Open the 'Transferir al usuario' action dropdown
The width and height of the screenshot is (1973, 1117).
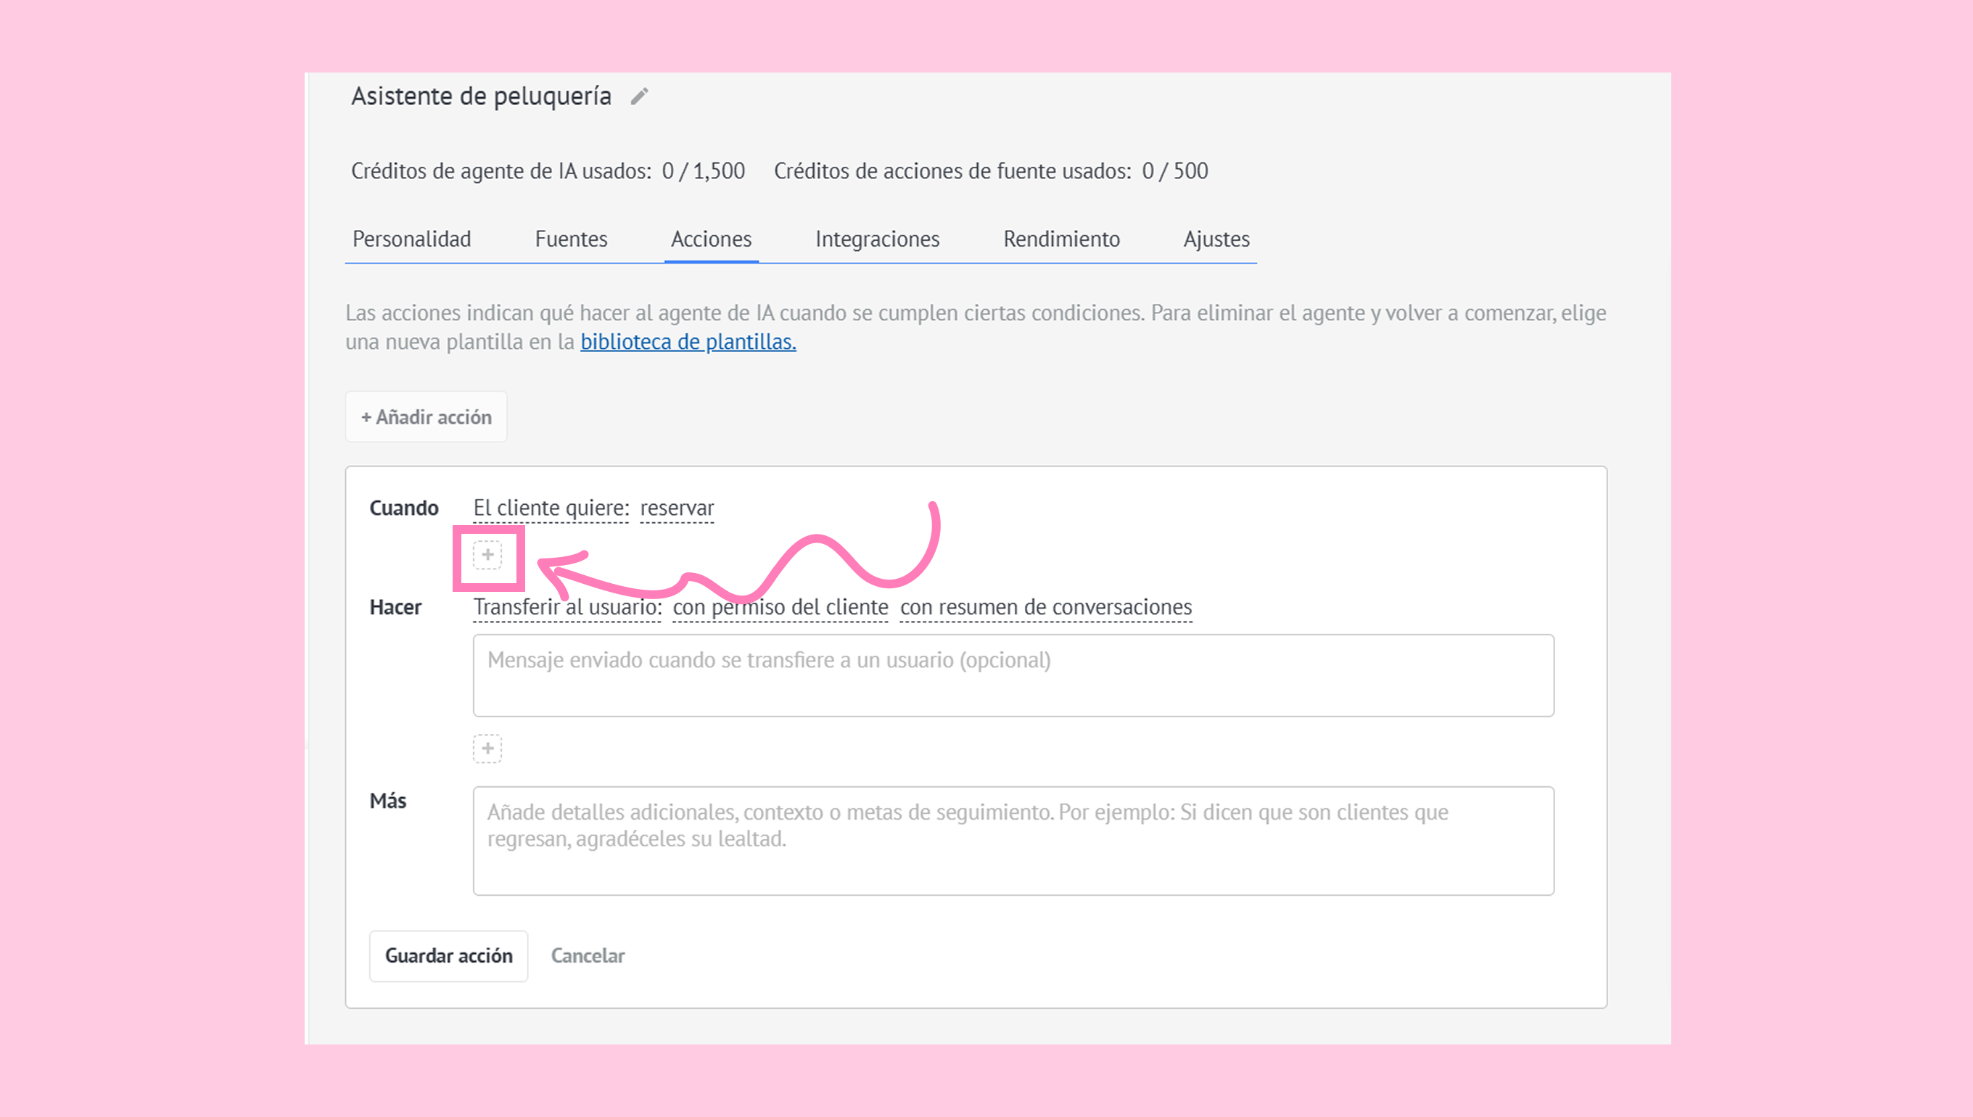click(x=567, y=607)
